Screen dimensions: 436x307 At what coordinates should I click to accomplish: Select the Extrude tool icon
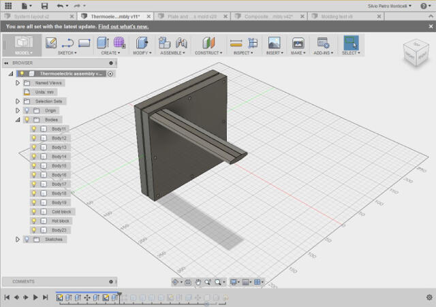coord(103,43)
